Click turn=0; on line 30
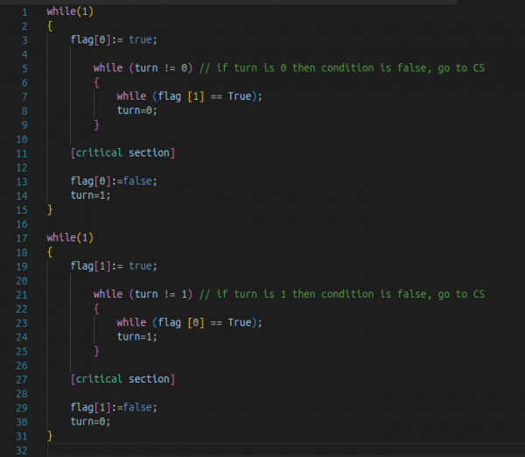525x457 pixels. 91,421
